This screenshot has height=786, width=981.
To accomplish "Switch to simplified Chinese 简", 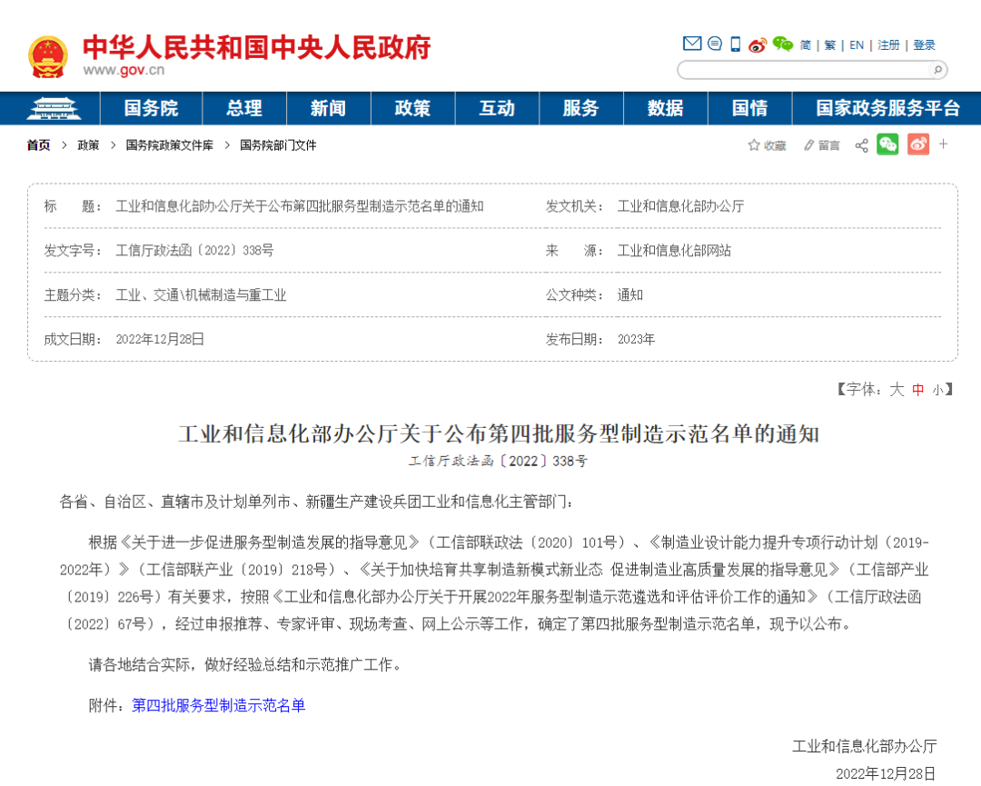I will 805,45.
